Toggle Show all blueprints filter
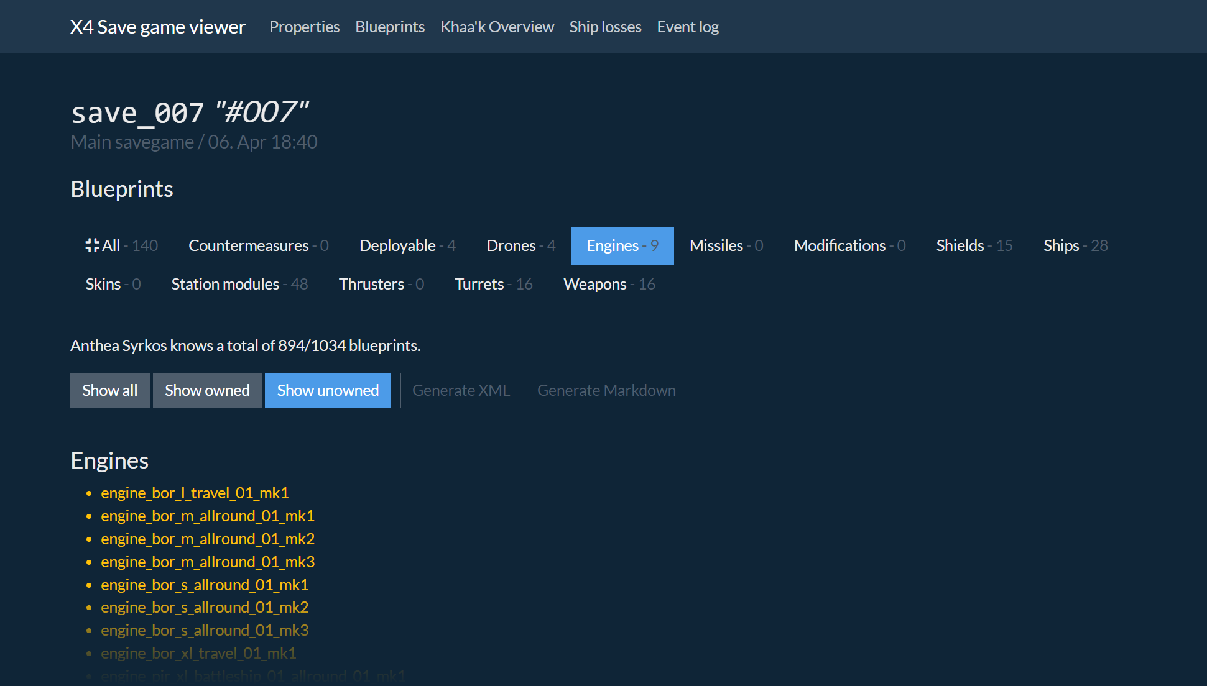This screenshot has height=686, width=1207. pos(110,390)
